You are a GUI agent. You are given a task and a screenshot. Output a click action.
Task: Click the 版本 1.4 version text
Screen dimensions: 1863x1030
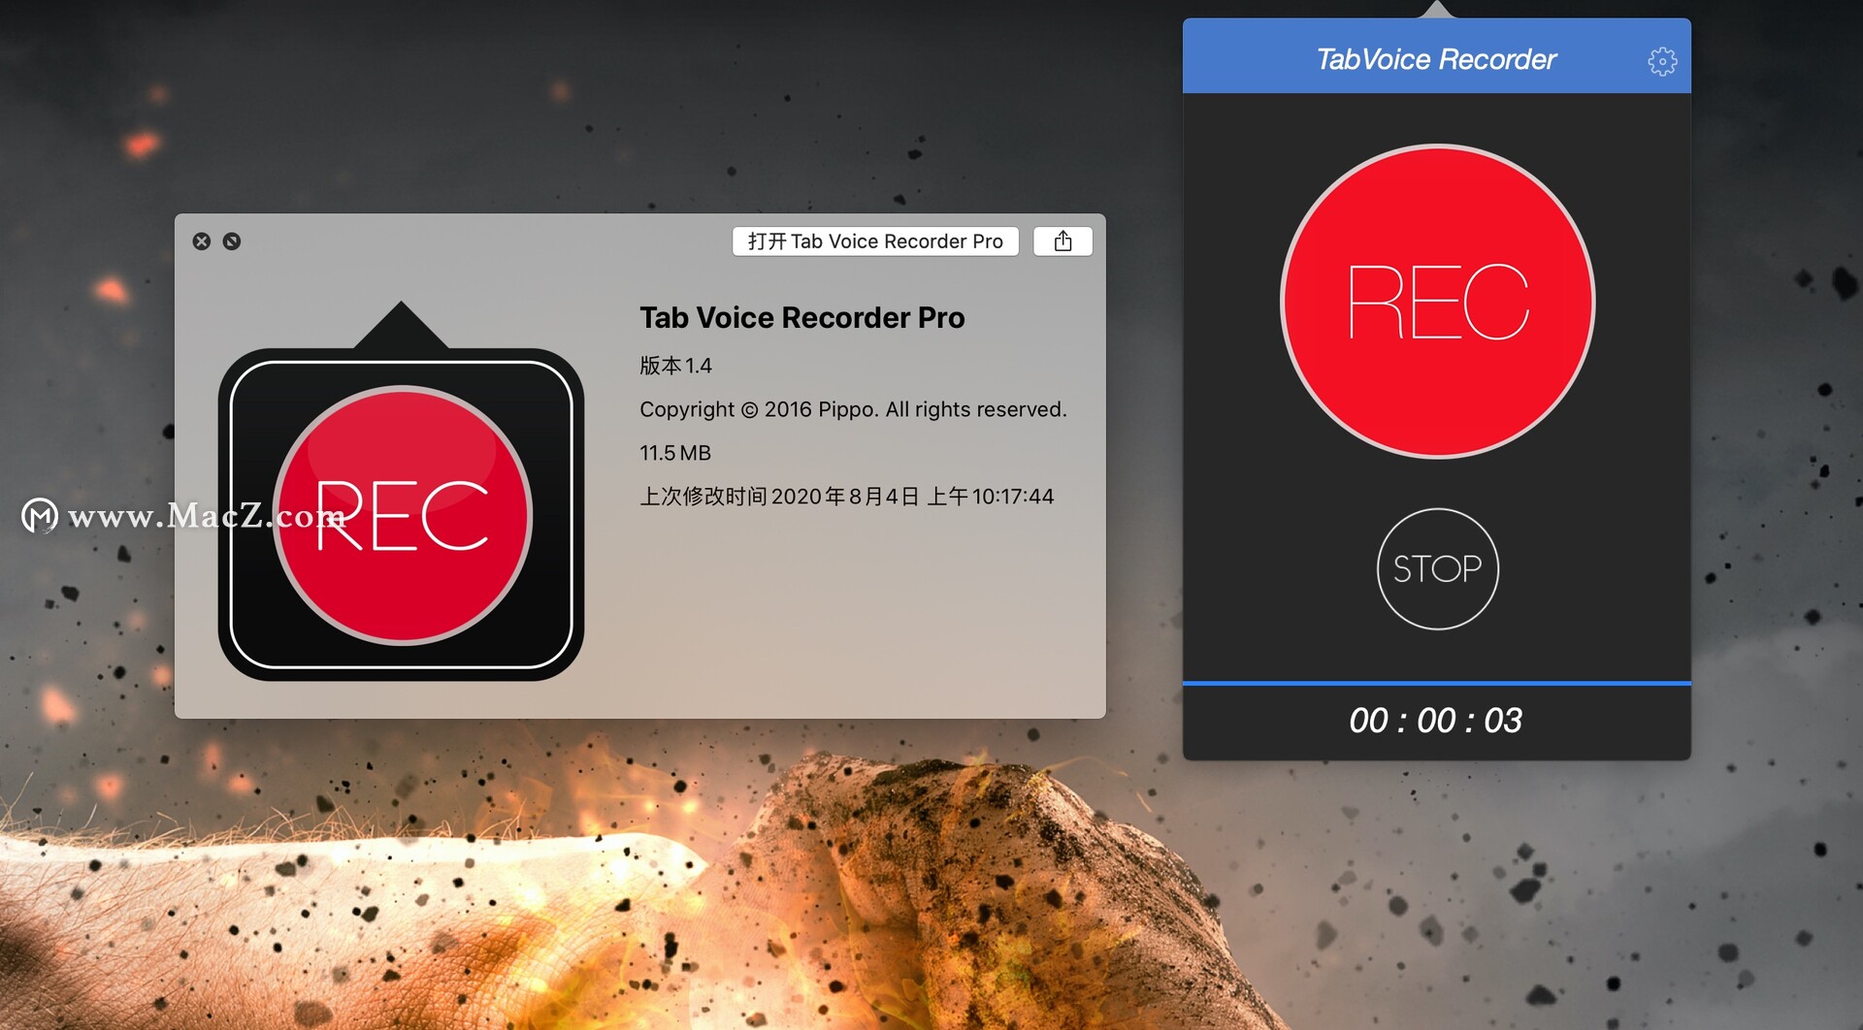[675, 366]
